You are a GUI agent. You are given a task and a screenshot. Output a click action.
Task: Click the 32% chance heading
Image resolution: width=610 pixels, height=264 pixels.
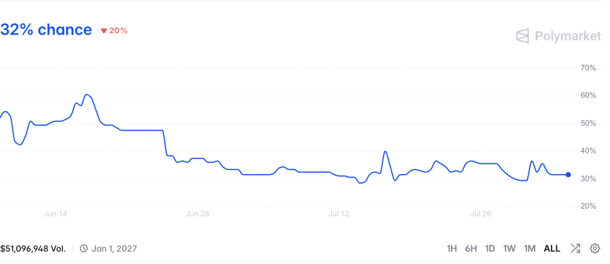pos(46,30)
